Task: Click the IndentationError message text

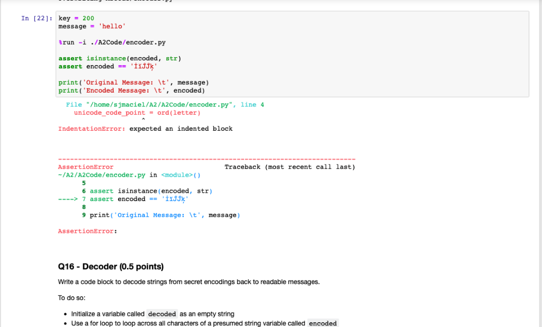Action: pos(145,129)
